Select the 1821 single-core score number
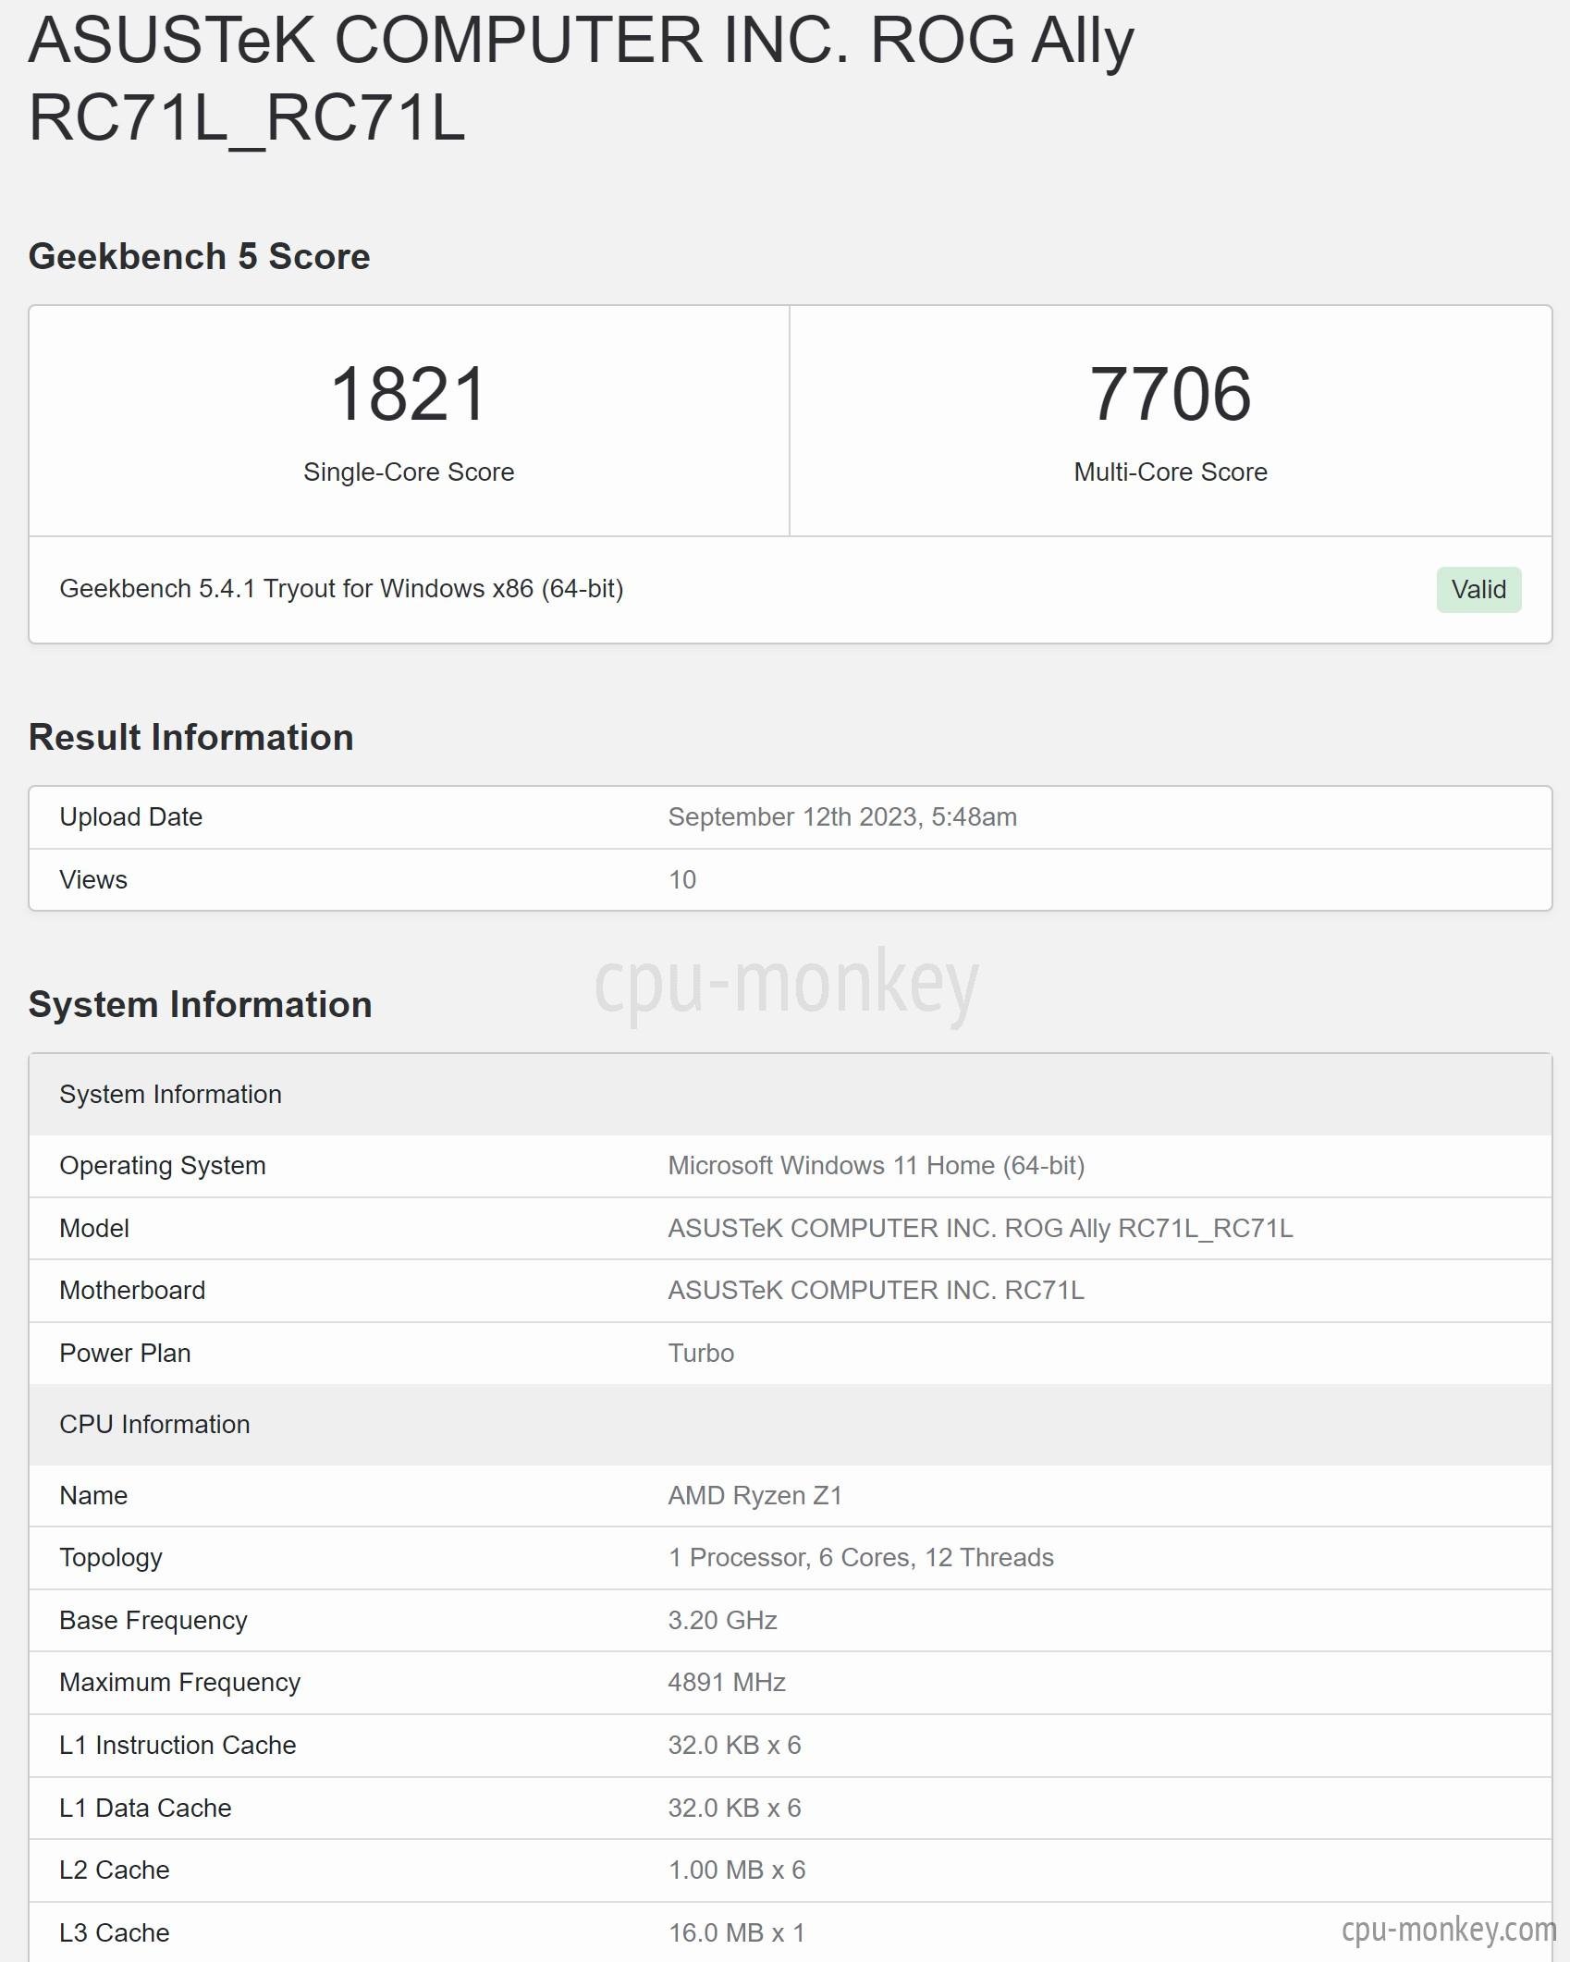The height and width of the screenshot is (1962, 1570). (x=409, y=394)
